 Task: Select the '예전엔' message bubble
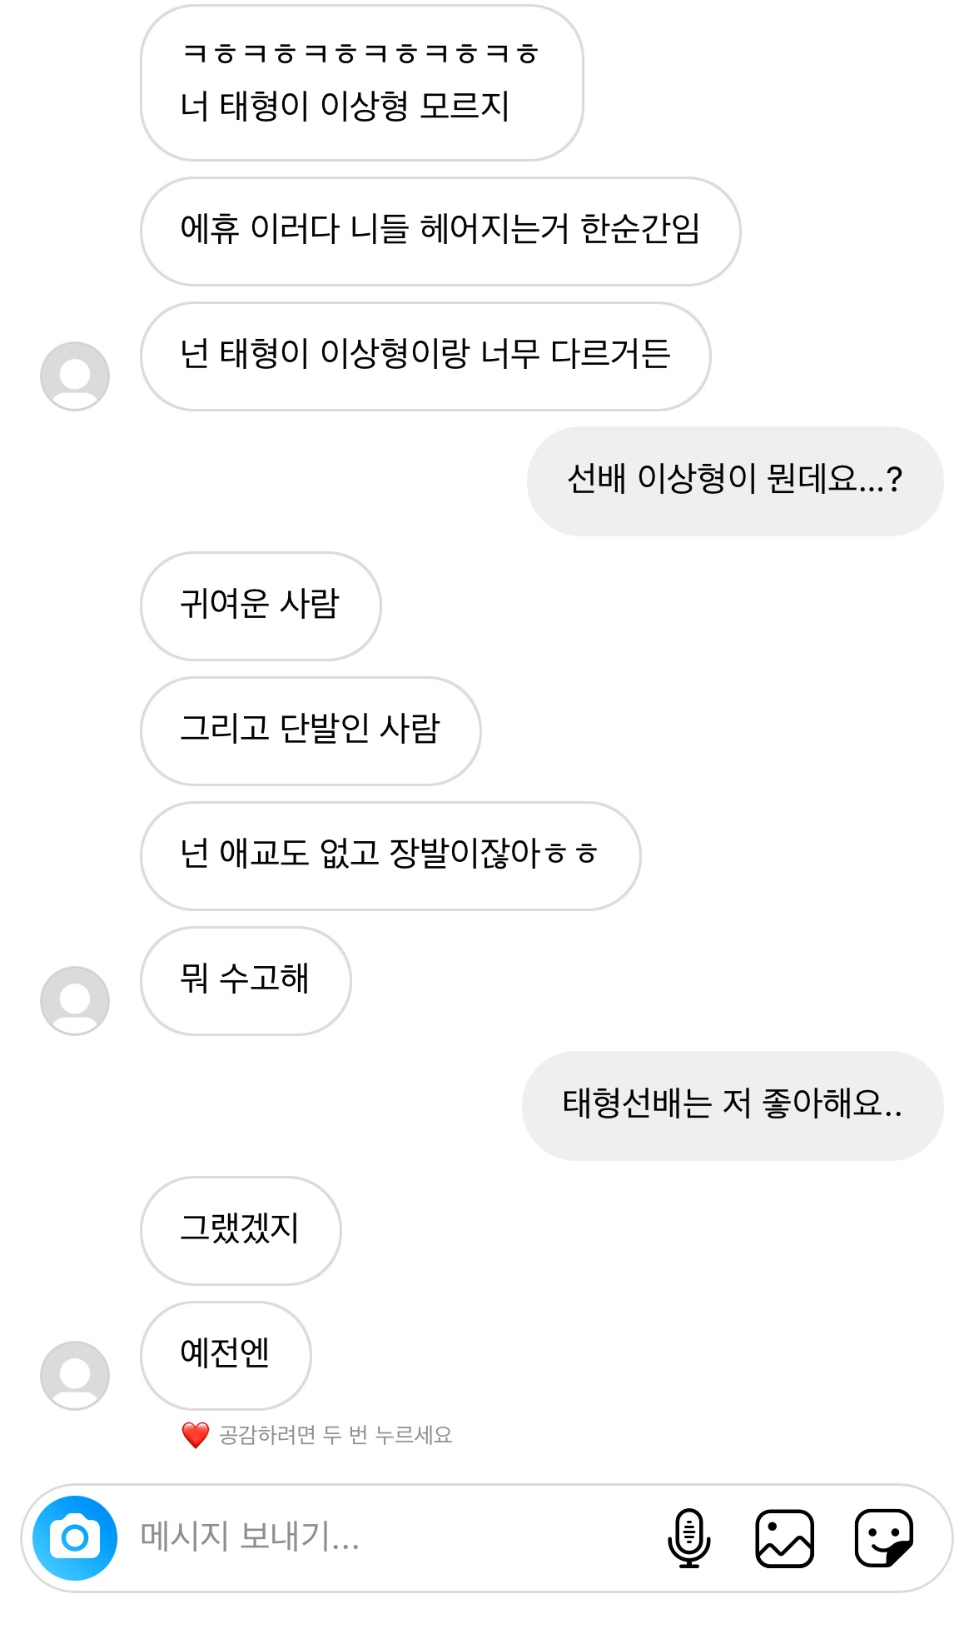(226, 1355)
